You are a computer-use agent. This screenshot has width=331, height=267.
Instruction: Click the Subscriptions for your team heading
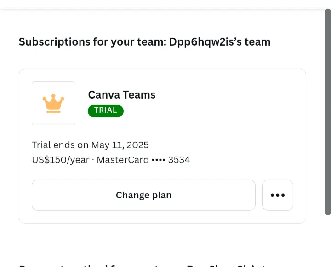click(145, 42)
